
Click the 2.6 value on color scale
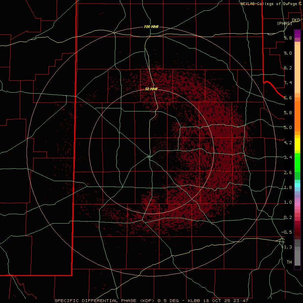pos(288,173)
